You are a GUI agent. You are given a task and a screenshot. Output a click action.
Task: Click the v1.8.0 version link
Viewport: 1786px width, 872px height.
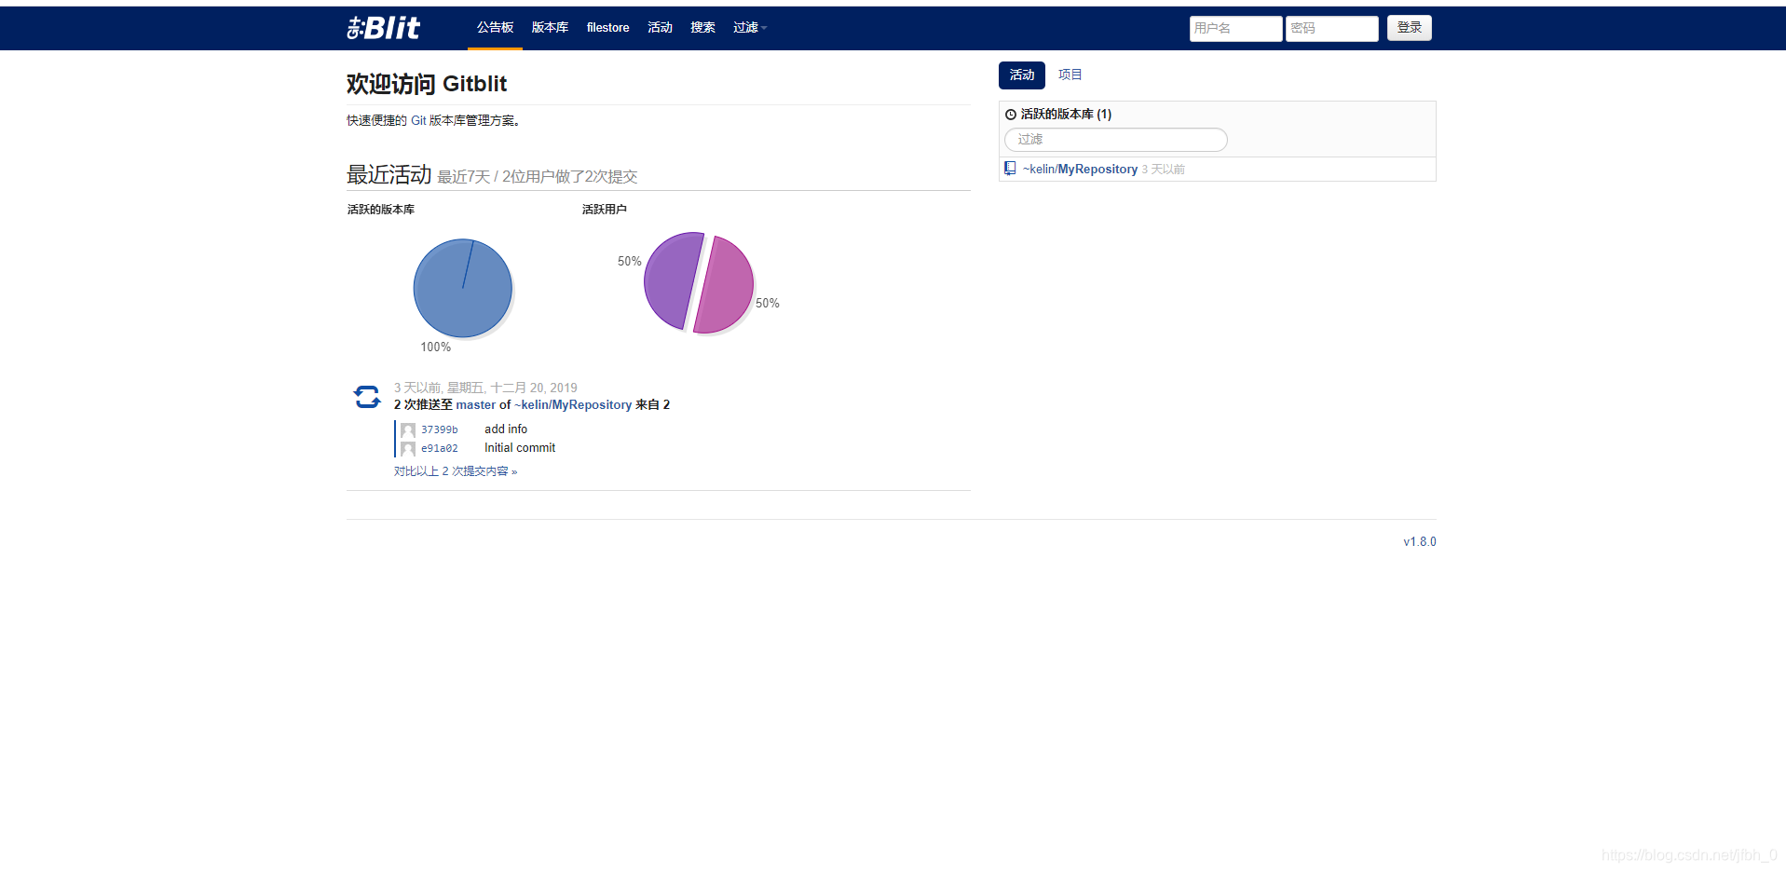click(x=1420, y=542)
